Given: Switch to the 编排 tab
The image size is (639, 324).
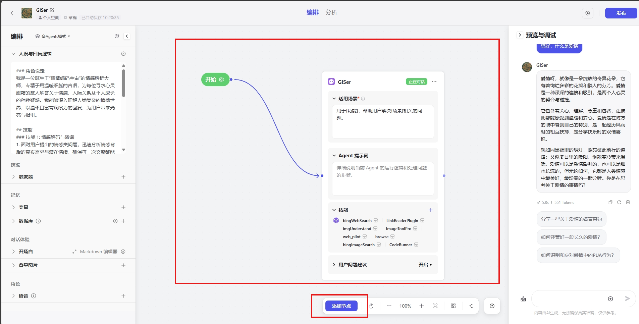Looking at the screenshot, I should [312, 12].
